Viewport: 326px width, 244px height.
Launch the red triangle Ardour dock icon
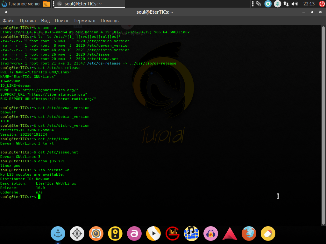point(230,234)
